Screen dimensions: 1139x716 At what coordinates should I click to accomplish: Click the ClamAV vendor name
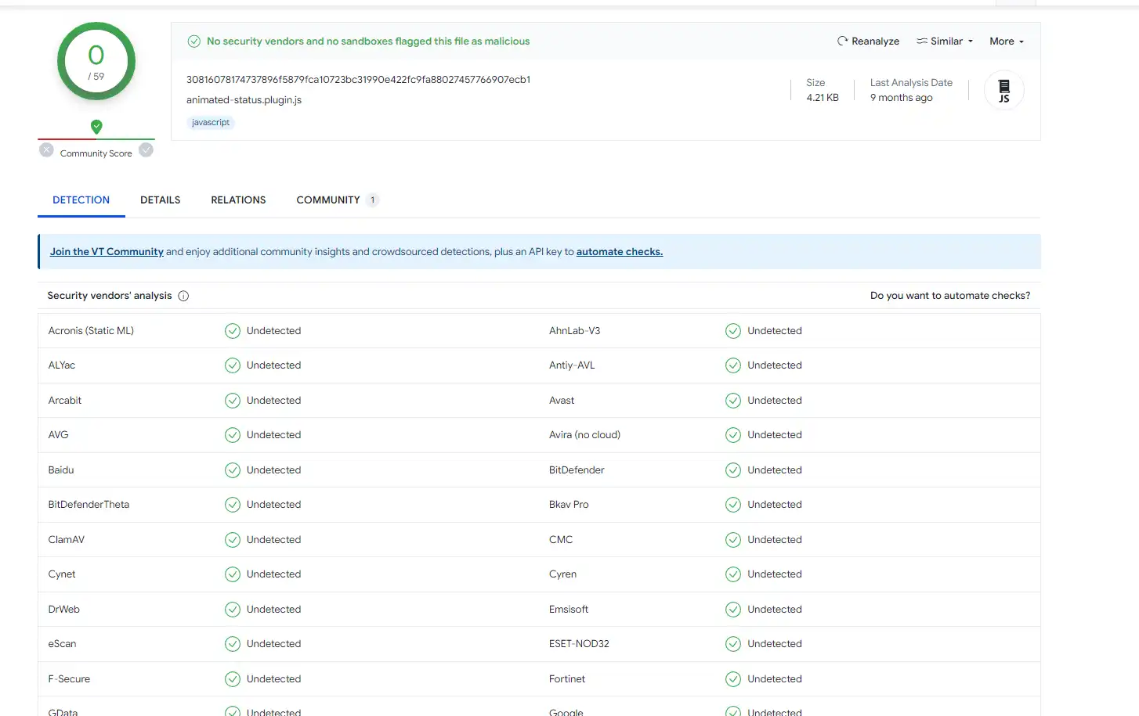pos(66,540)
